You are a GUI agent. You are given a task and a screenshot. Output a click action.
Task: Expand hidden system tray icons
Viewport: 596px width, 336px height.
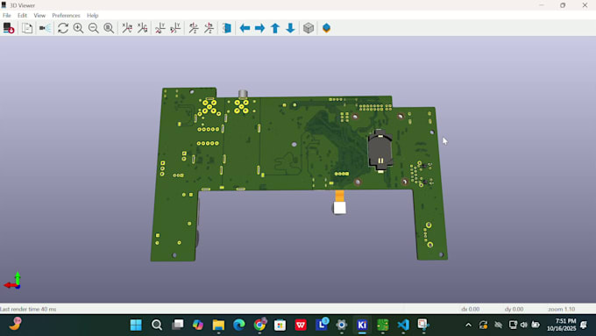pos(468,325)
